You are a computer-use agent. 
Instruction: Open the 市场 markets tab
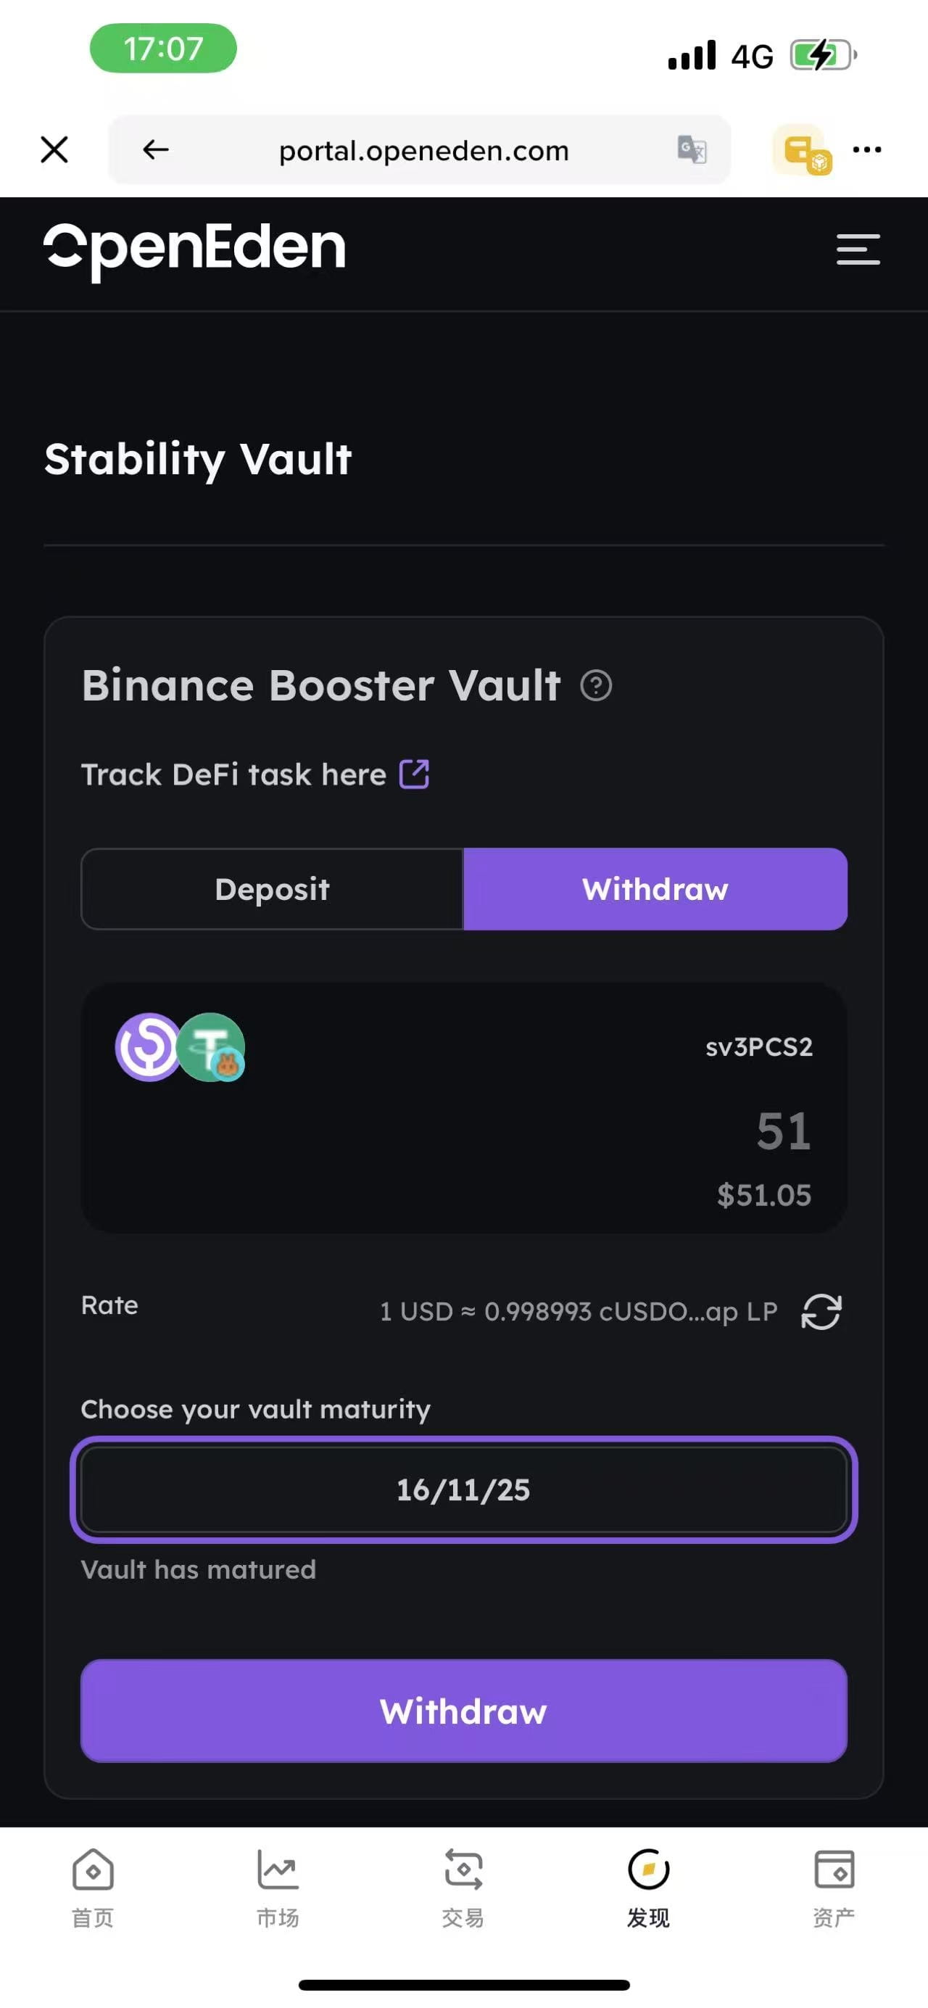click(278, 1886)
